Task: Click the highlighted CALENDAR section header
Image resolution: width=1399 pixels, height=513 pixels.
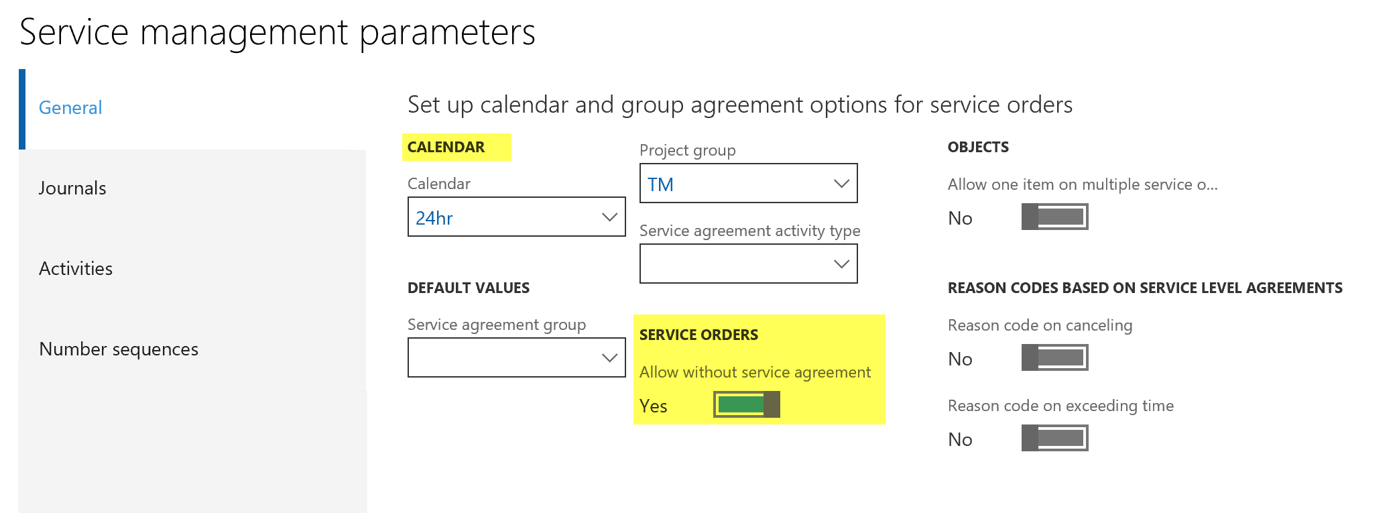Action: click(x=446, y=148)
